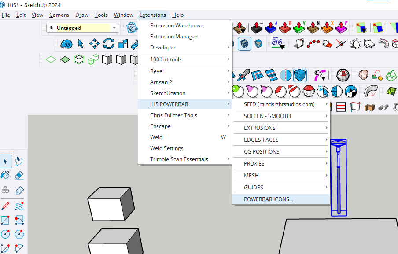
Task: Toggle the half-circle symmetry icon
Action: [x=286, y=75]
